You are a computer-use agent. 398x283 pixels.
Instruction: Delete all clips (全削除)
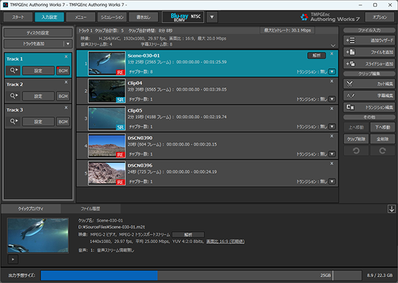(x=383, y=139)
